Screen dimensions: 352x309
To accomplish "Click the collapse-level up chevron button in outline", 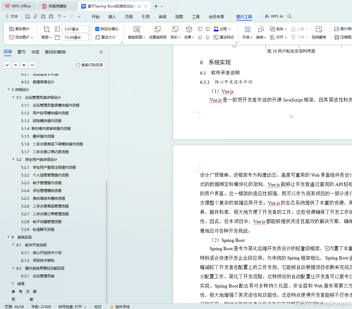I will point(16,65).
